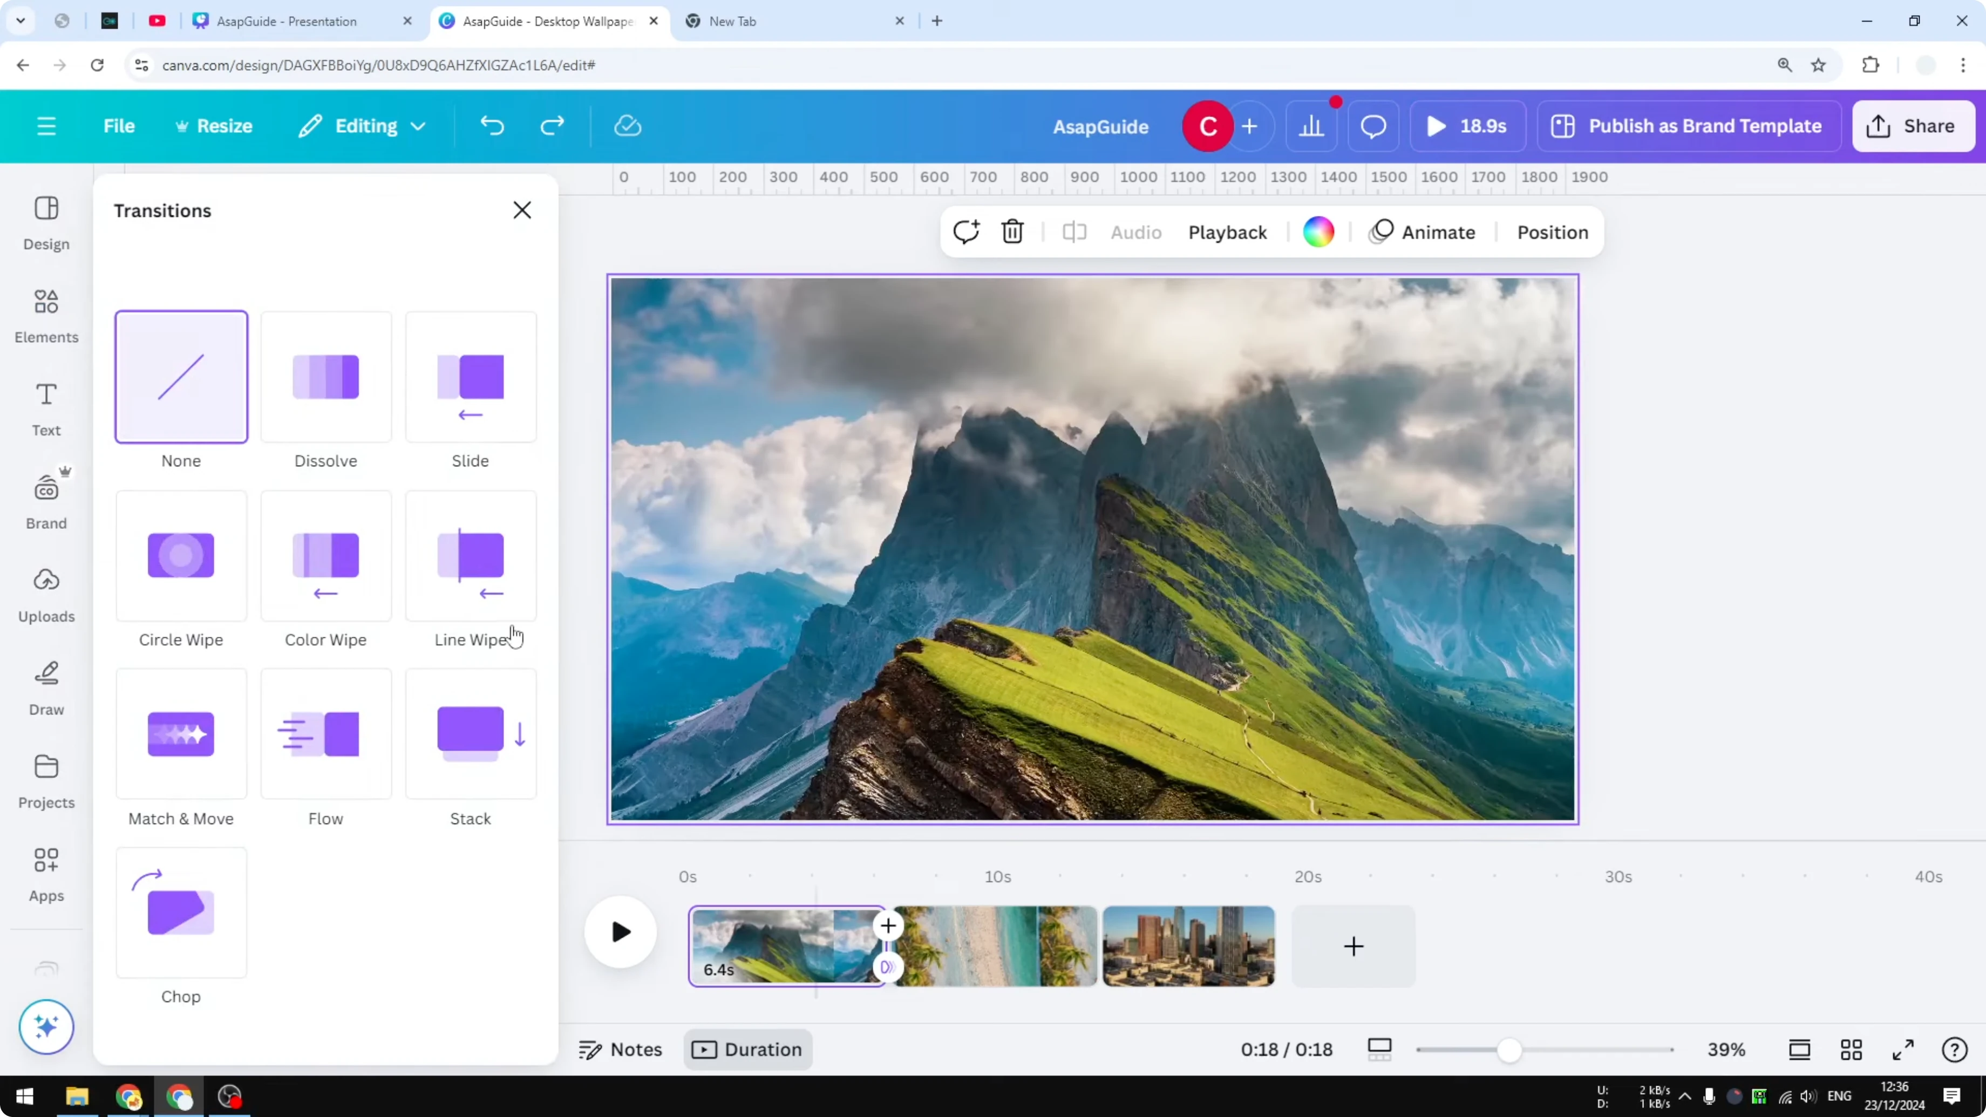Open the File menu

119,126
